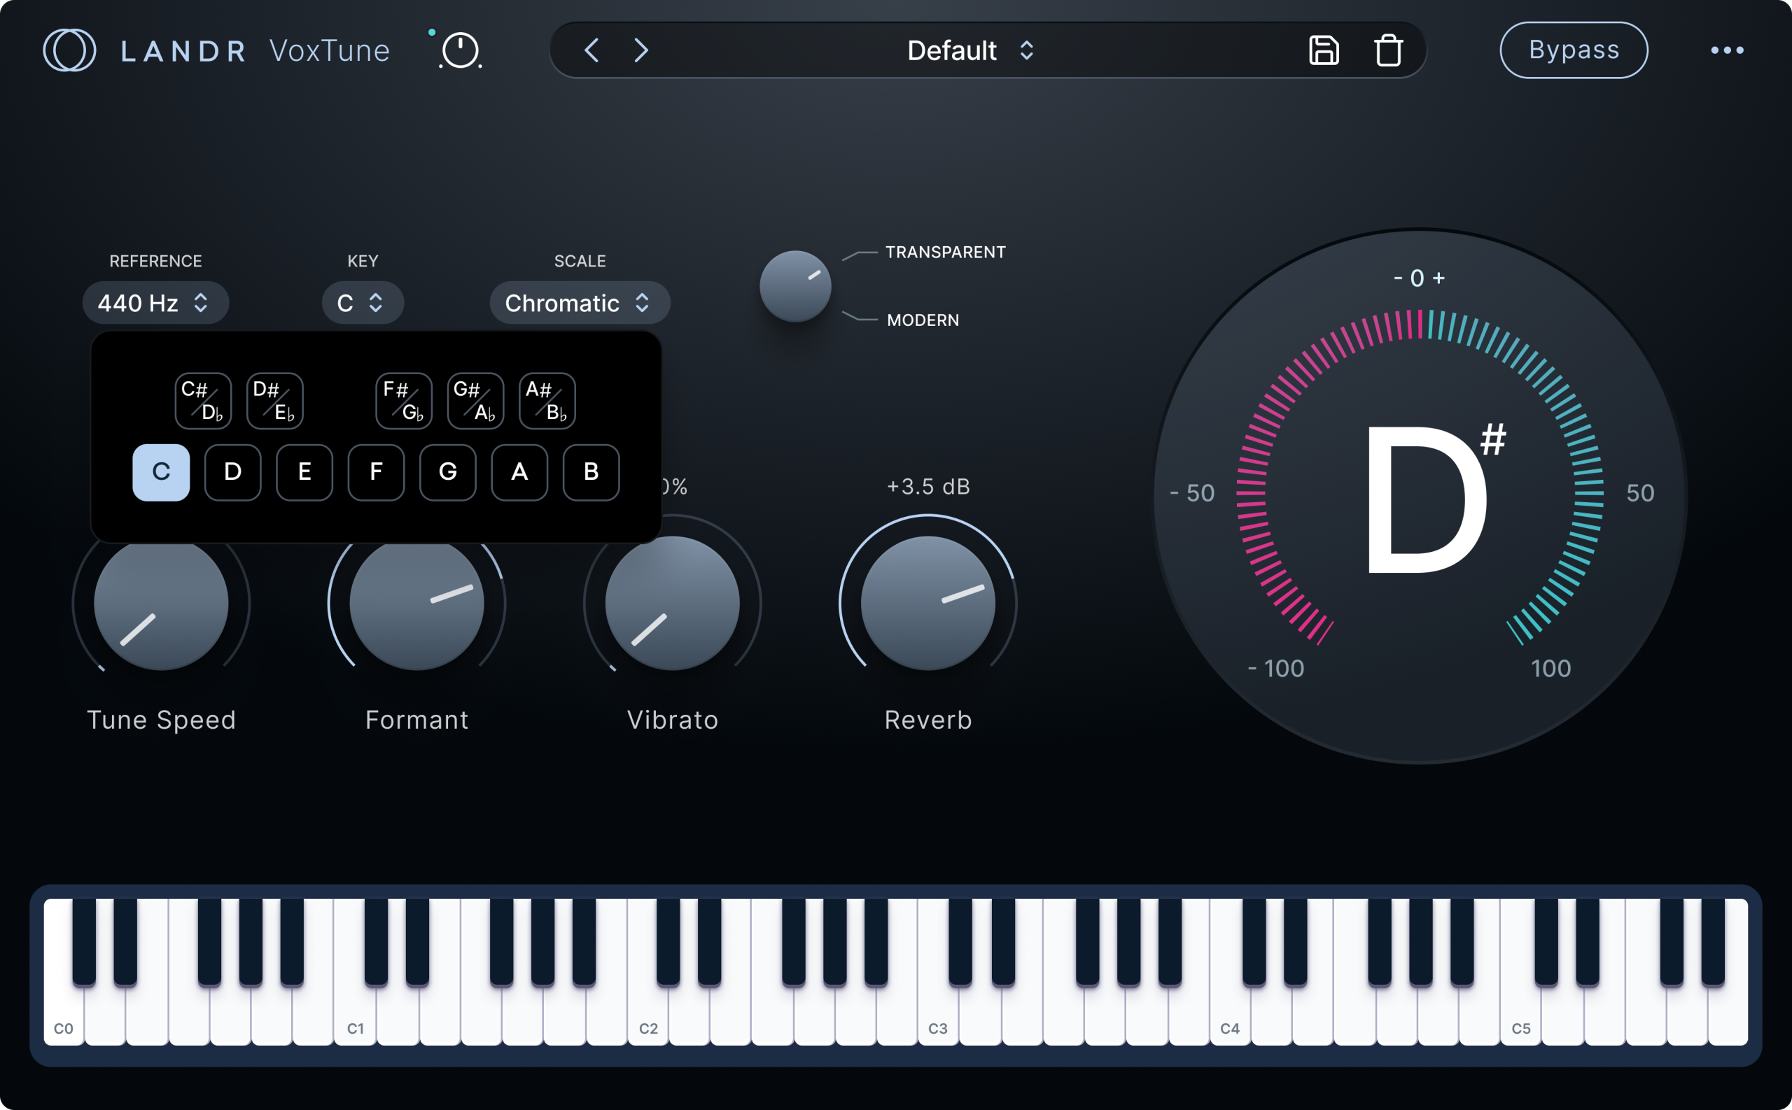Select the TRANSPARENT mode label
The width and height of the screenshot is (1792, 1110).
[x=945, y=252]
